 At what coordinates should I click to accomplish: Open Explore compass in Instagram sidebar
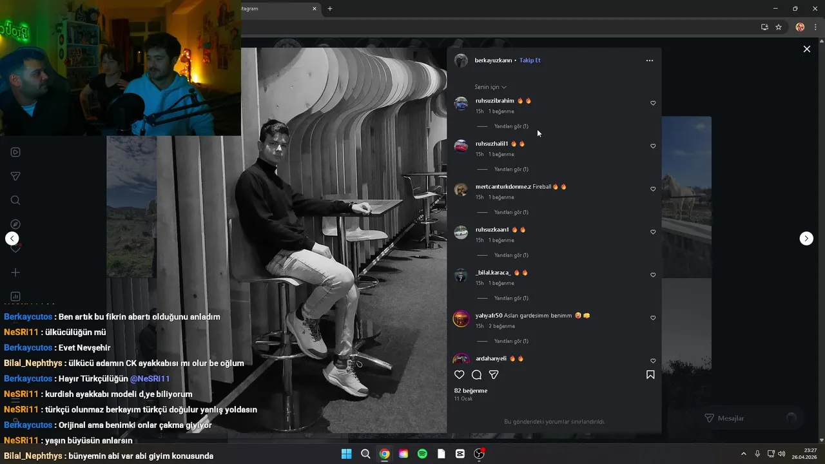pyautogui.click(x=15, y=224)
